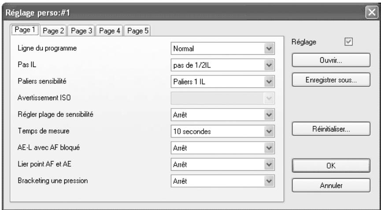Viewport: 381px width, 210px height.
Task: Expand the Pas IL dropdown arrow
Action: click(x=269, y=65)
